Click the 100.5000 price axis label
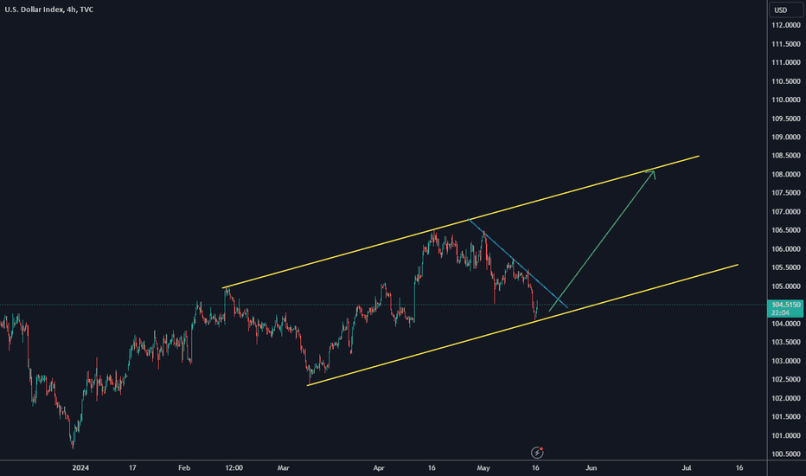The image size is (806, 476). pyautogui.click(x=786, y=453)
